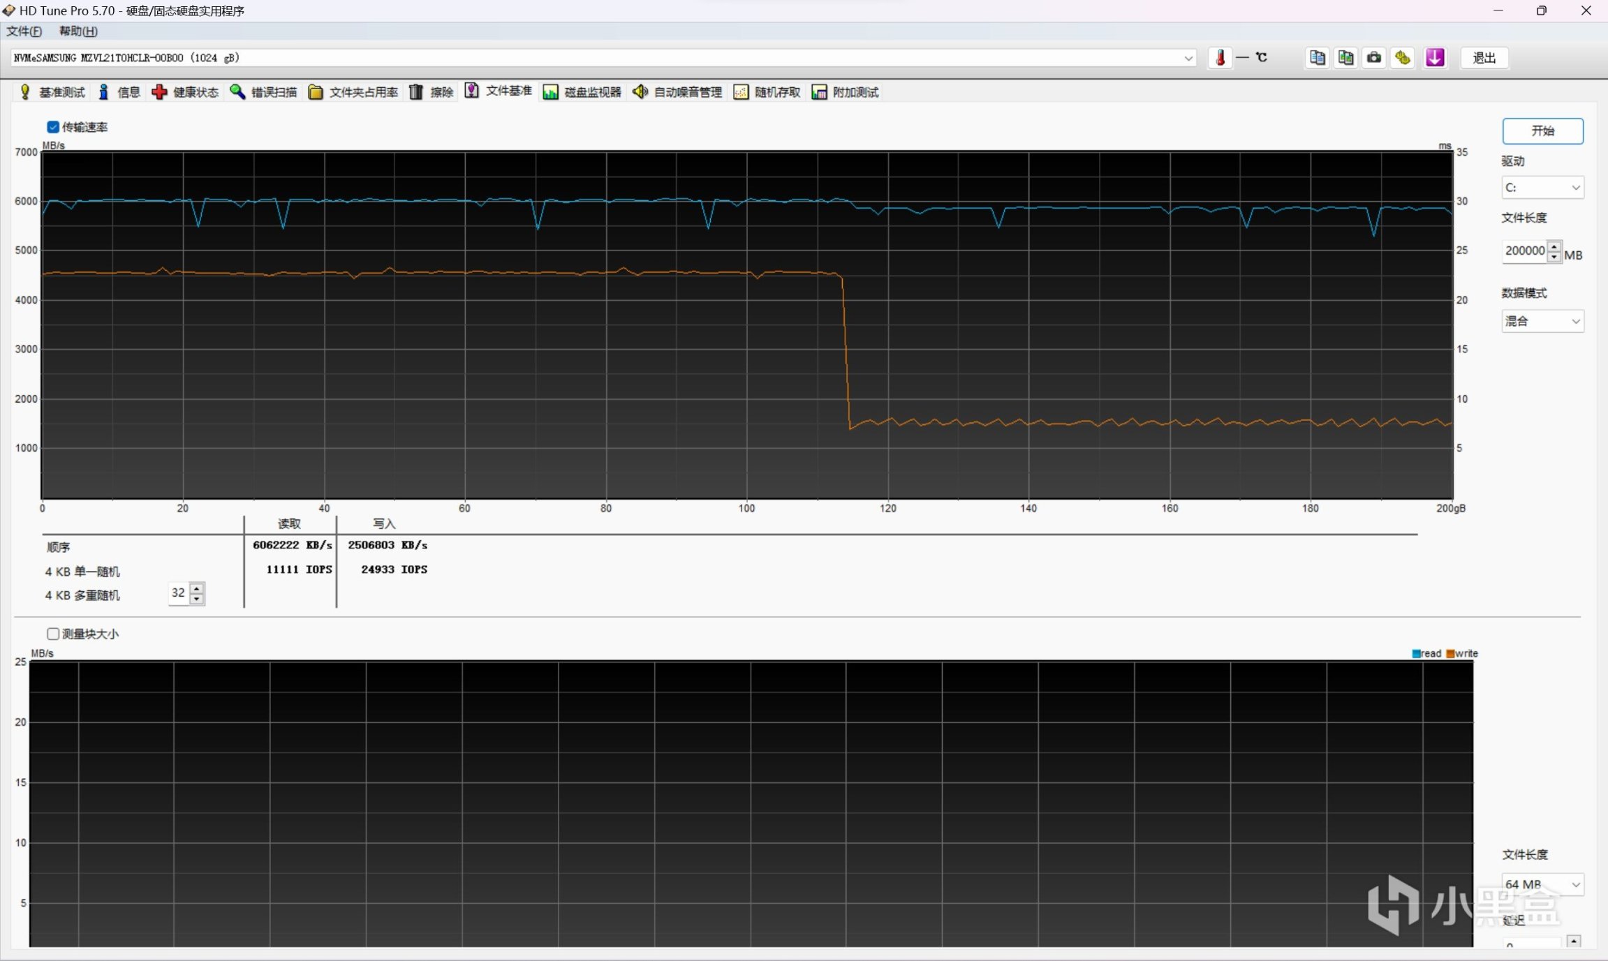Open the 帮助(H) menu
This screenshot has height=961, width=1608.
[78, 31]
